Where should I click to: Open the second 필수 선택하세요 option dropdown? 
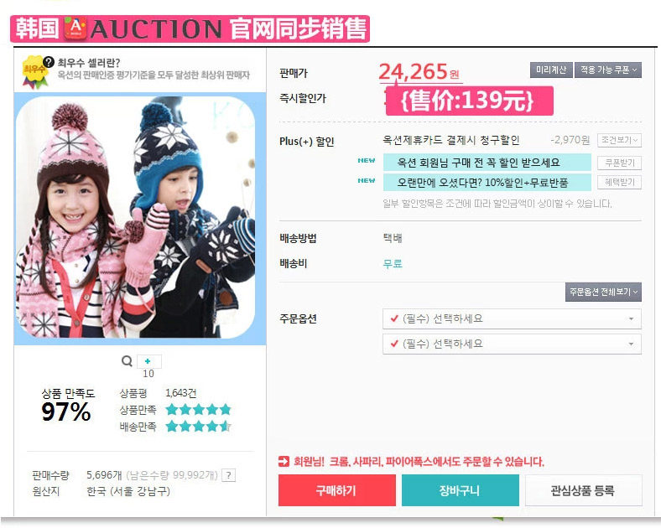coord(512,344)
